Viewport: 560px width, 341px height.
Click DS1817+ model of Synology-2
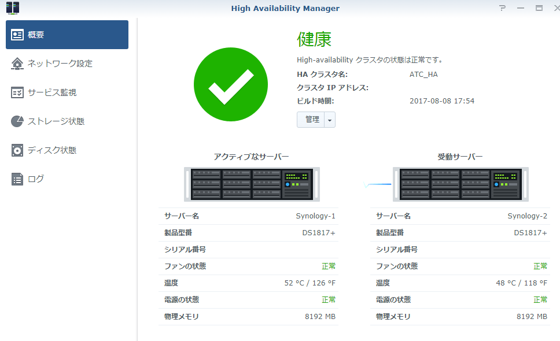(x=530, y=232)
